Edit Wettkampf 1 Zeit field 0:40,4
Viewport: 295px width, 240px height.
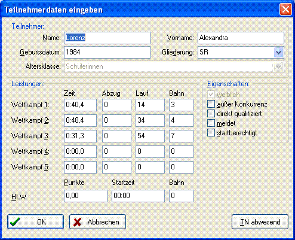point(80,105)
